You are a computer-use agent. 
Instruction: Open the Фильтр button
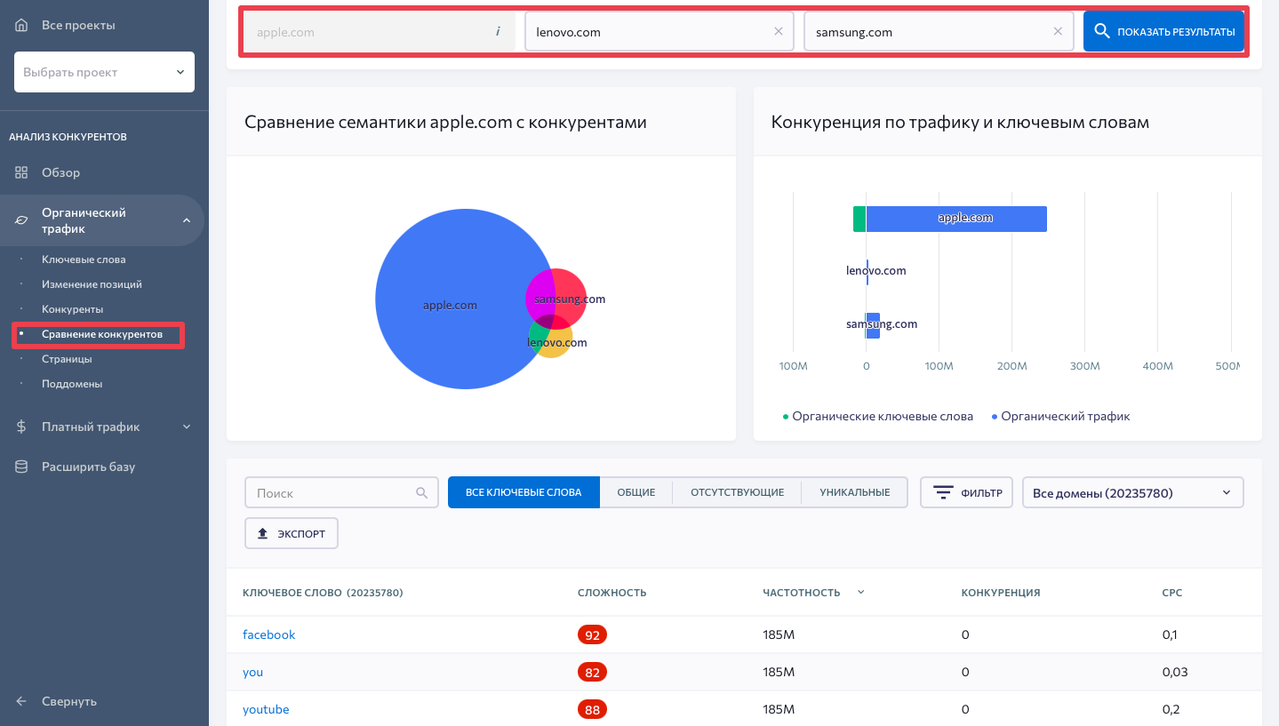[966, 492]
